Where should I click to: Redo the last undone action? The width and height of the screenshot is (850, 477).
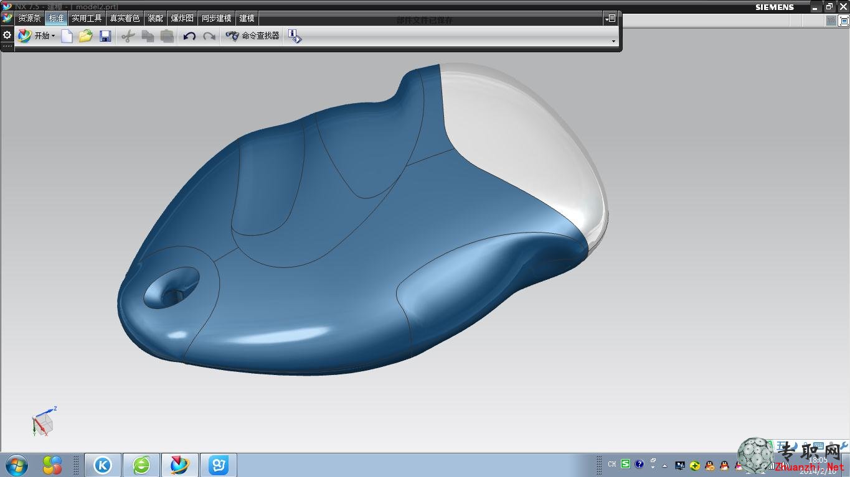pyautogui.click(x=209, y=36)
